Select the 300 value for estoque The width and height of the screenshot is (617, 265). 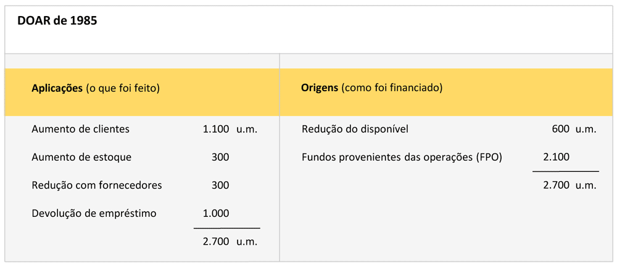point(220,157)
